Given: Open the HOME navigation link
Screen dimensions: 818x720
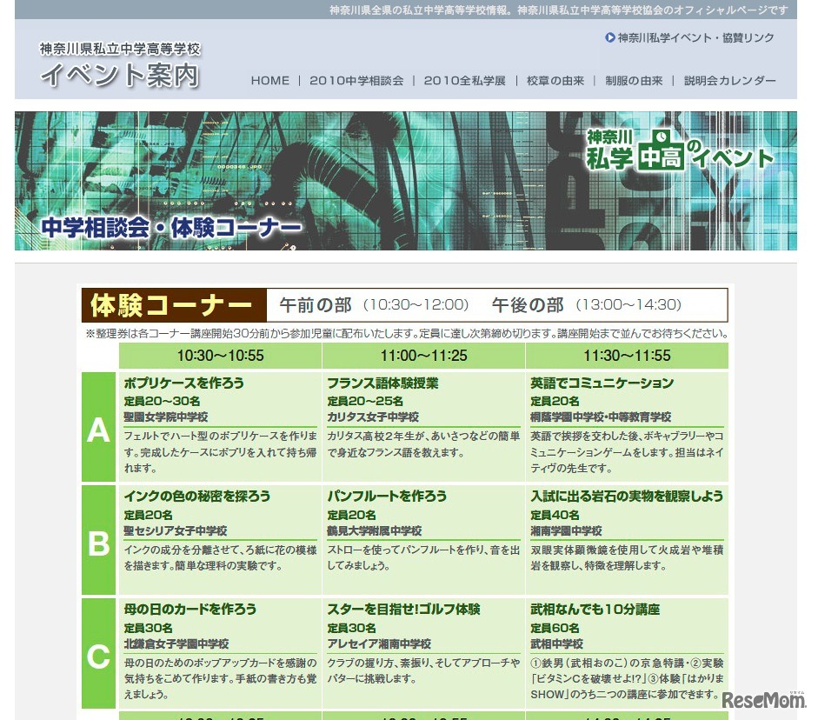Looking at the screenshot, I should point(269,80).
